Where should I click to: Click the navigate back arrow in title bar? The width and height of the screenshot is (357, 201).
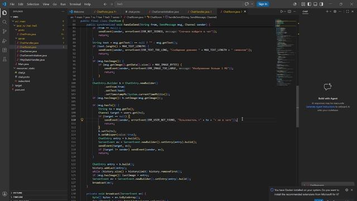[105, 4]
